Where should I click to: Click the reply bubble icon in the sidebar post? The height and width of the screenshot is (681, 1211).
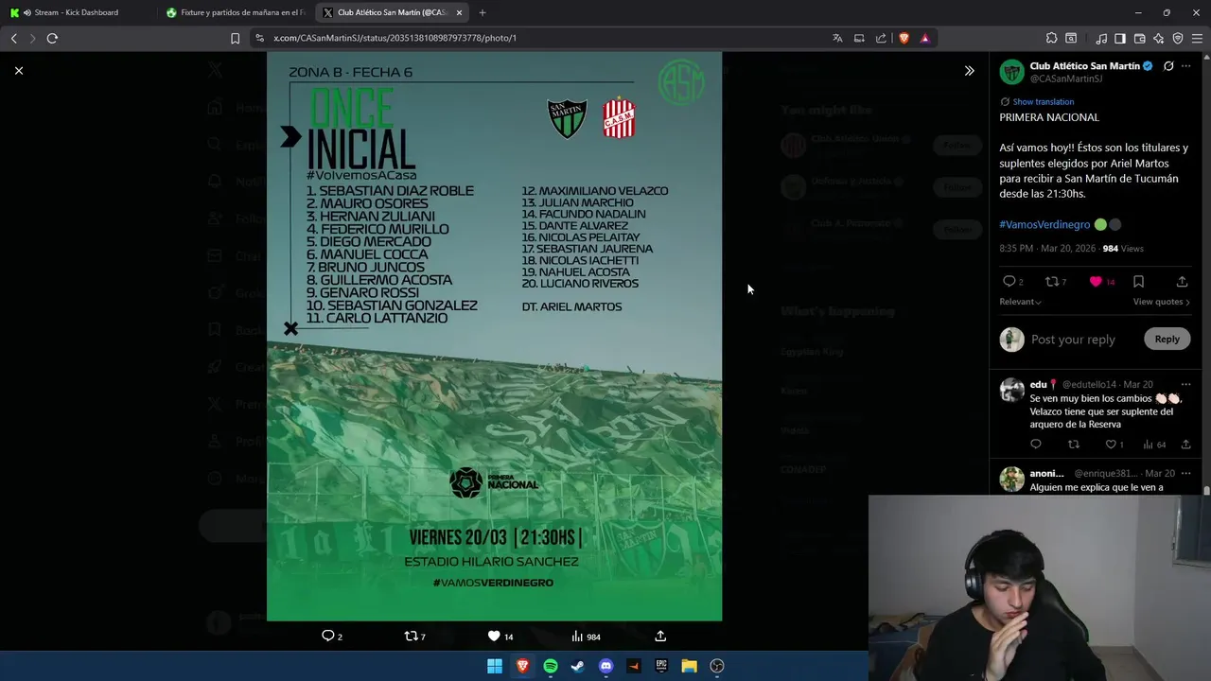point(1009,281)
